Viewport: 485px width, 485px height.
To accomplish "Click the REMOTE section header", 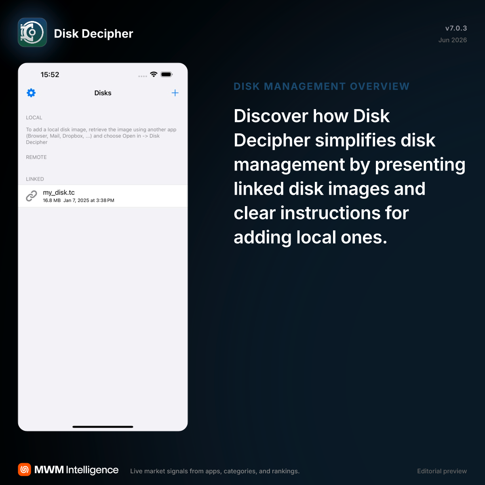I will (x=36, y=157).
